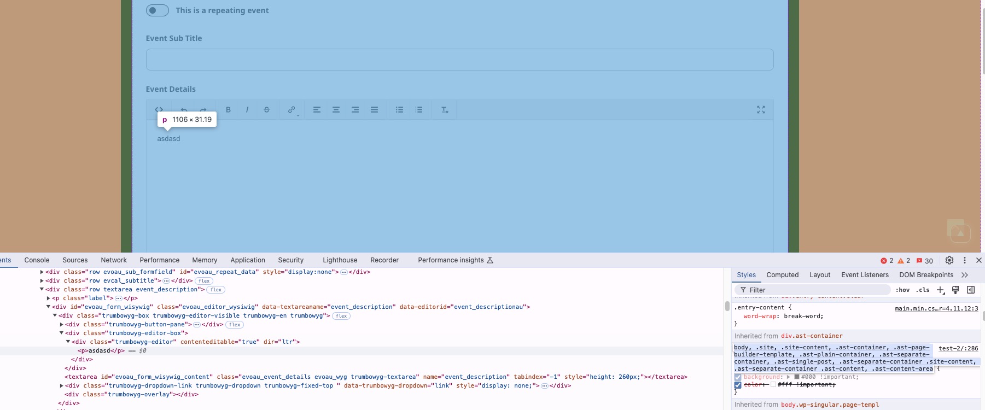Open DevTools settings gear
This screenshot has width=985, height=410.
pos(949,261)
